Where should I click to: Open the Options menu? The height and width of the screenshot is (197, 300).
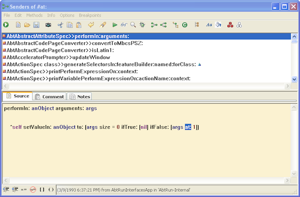67,15
